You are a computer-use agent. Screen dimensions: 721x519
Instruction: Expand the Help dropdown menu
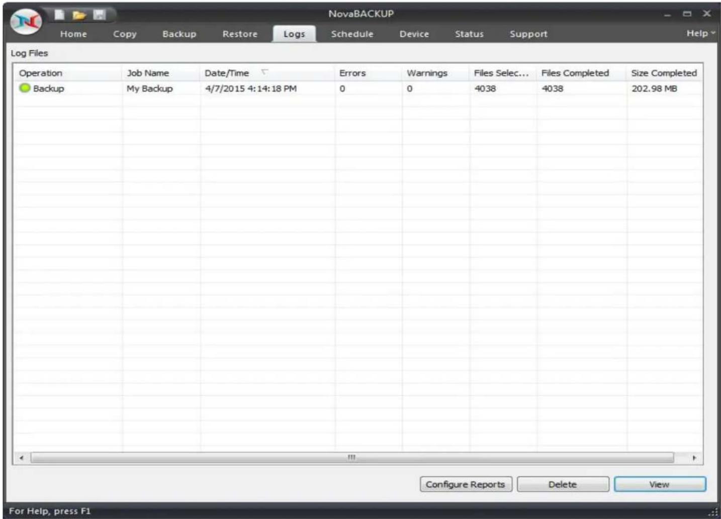point(700,33)
